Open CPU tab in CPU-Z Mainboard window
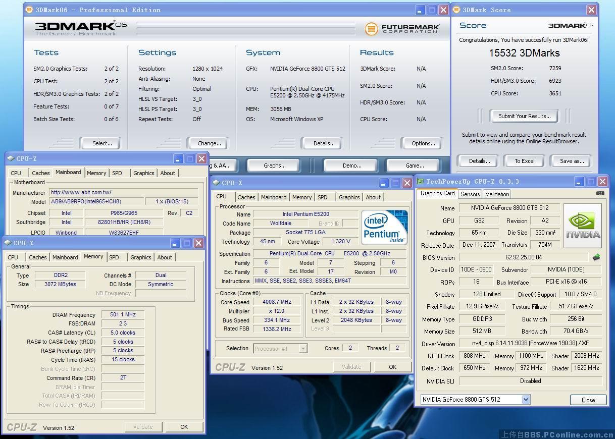This screenshot has width=615, height=439. pos(16,173)
